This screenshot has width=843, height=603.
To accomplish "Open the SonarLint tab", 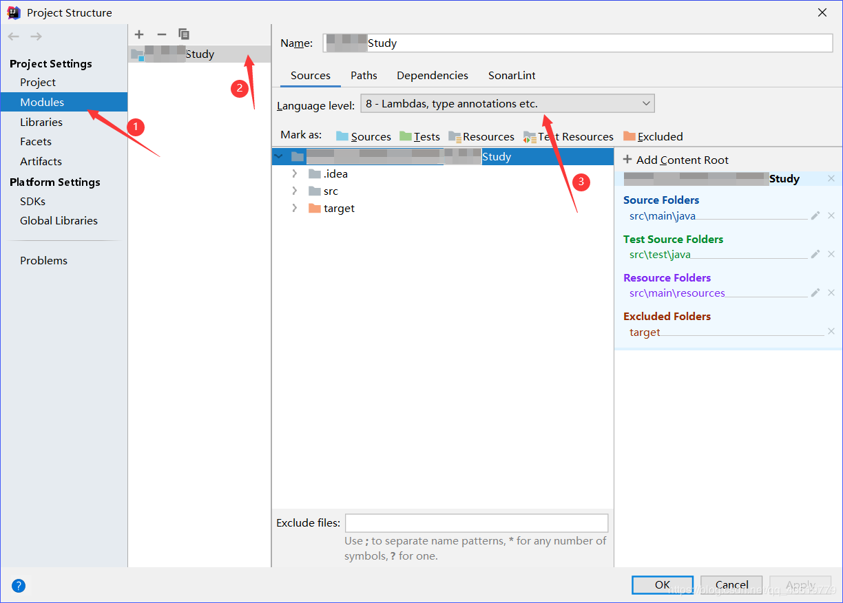I will 512,76.
